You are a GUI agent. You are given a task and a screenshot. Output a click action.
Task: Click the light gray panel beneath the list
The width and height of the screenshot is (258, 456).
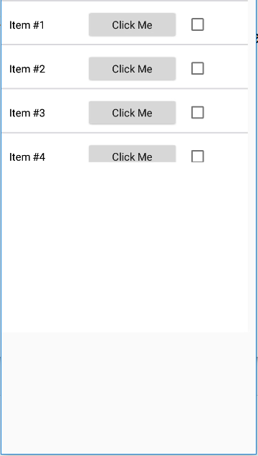[x=129, y=393]
